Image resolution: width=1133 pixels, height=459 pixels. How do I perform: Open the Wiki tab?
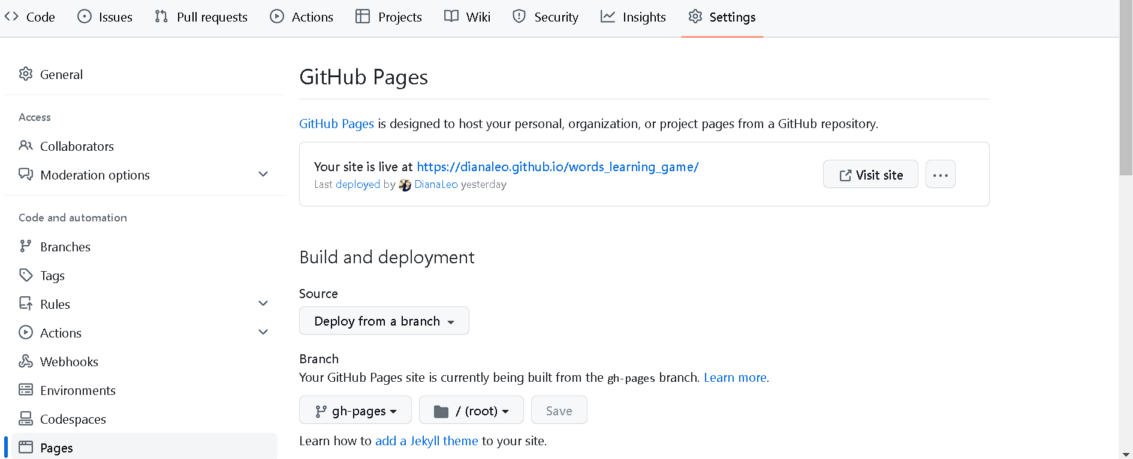[467, 17]
